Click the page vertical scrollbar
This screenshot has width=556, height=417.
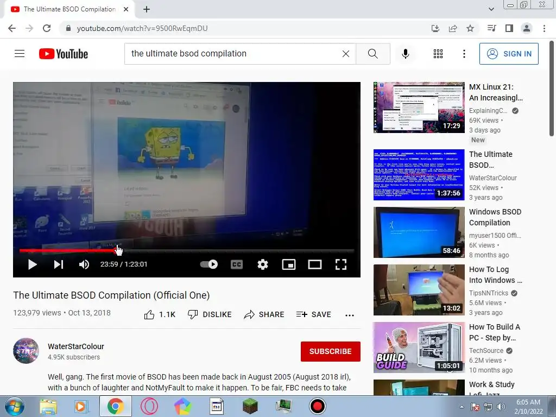(x=552, y=89)
